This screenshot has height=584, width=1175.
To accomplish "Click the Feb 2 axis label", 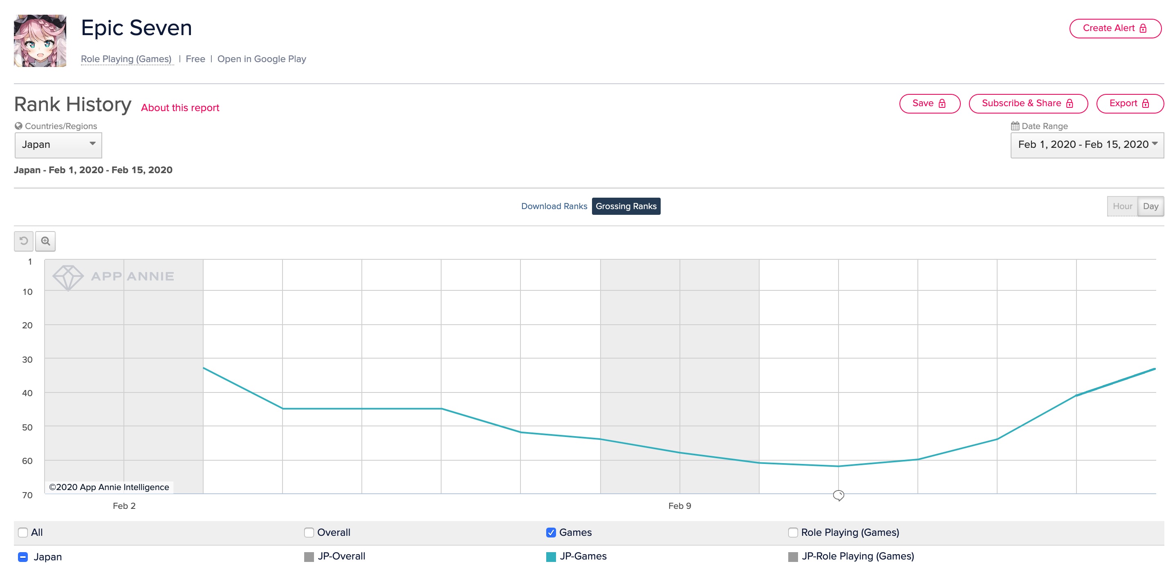I will click(124, 506).
